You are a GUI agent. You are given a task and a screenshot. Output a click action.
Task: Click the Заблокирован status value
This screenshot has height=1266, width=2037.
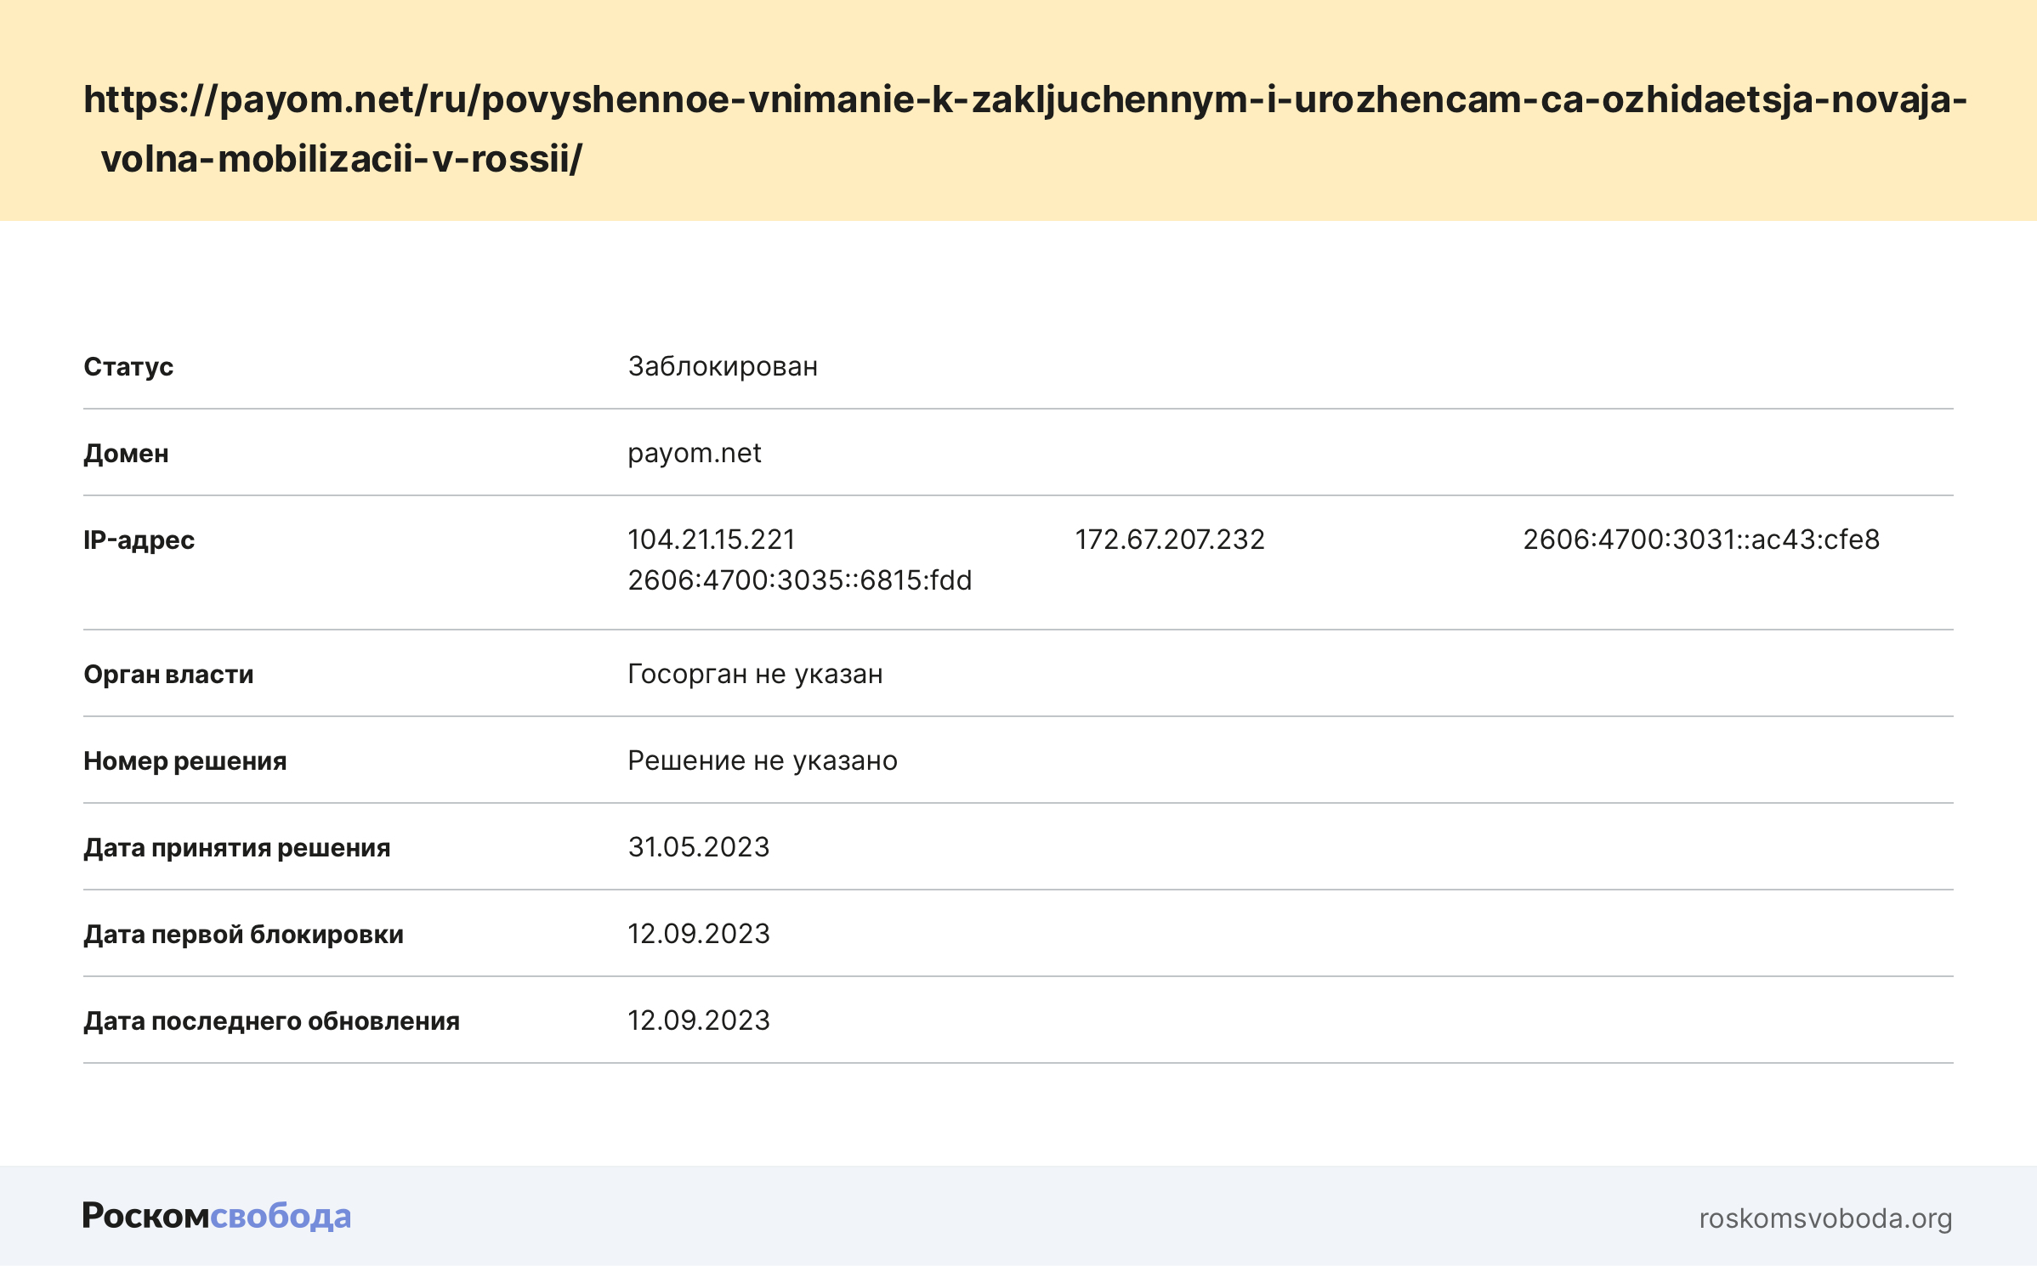(x=723, y=366)
